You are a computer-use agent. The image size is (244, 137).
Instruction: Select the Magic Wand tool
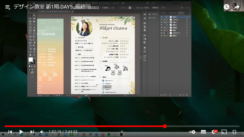pyautogui.click(x=30, y=18)
